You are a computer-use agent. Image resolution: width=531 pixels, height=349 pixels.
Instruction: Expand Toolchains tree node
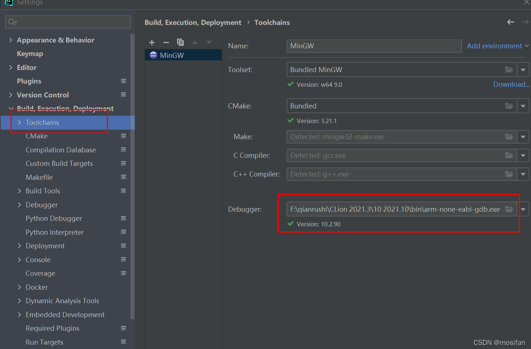(x=19, y=122)
